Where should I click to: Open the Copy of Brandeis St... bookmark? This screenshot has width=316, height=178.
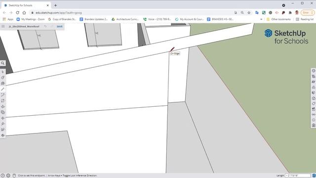(62, 19)
